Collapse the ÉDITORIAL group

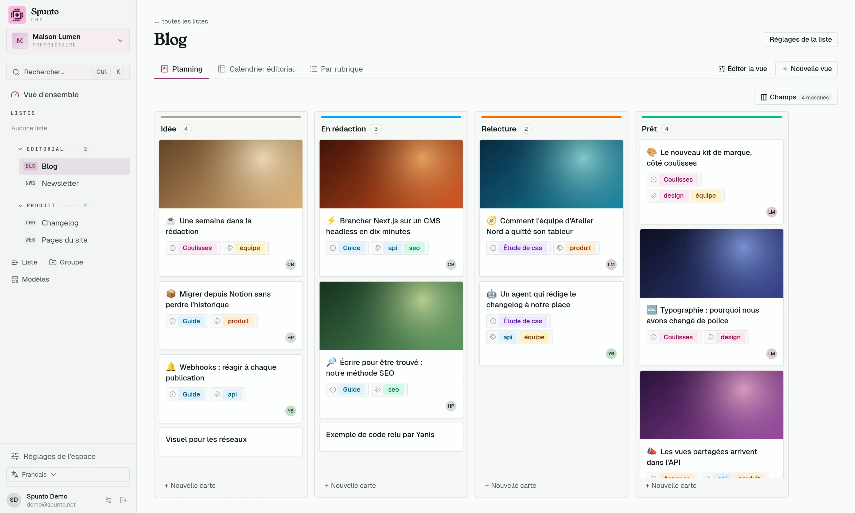tap(20, 149)
